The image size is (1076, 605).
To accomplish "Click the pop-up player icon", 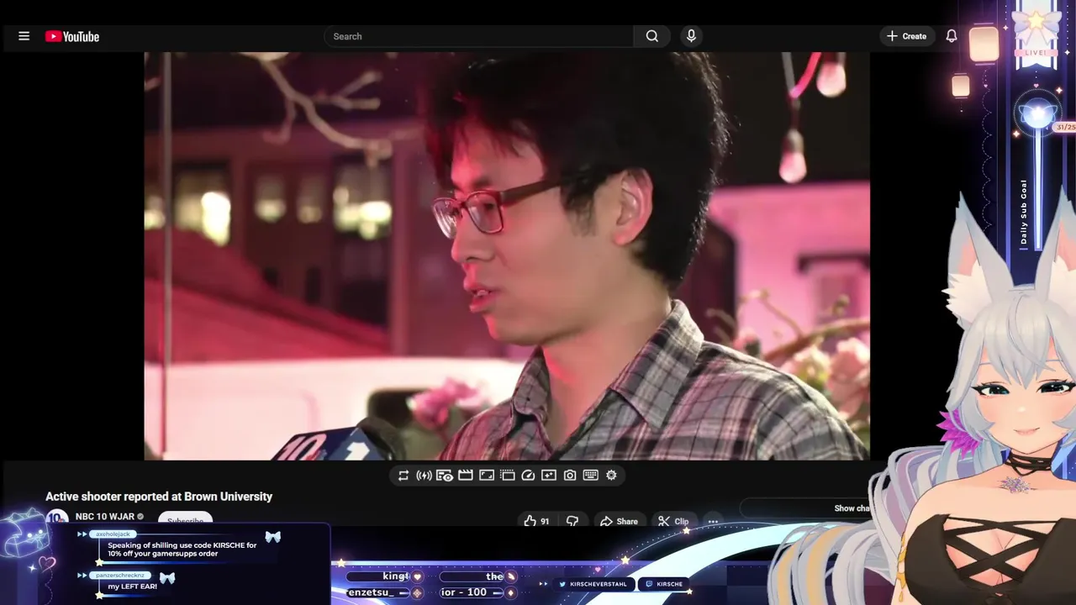I will 507,476.
